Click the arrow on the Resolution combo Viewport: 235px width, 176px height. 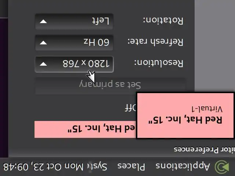click(43, 64)
